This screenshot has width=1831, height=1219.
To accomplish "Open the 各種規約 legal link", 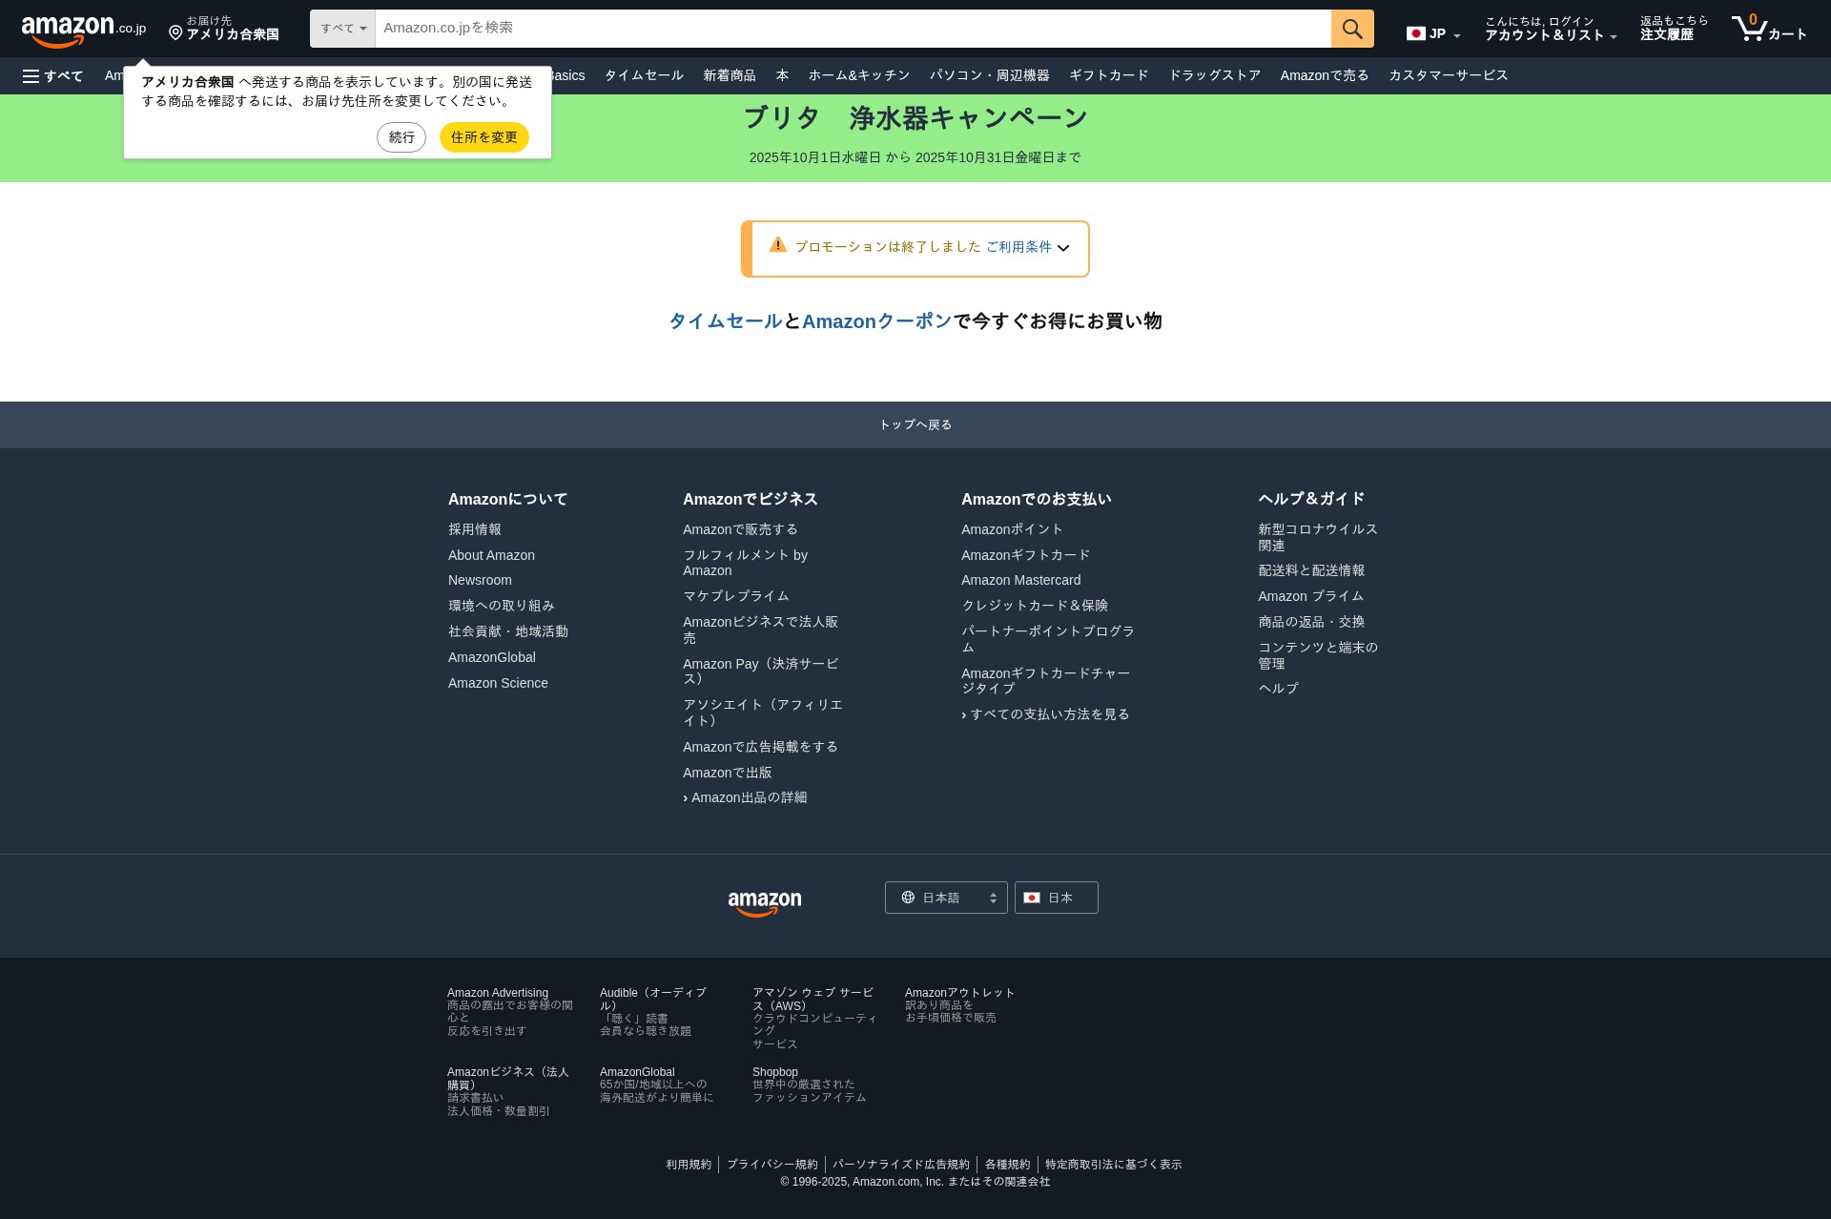I will click(x=1007, y=1165).
